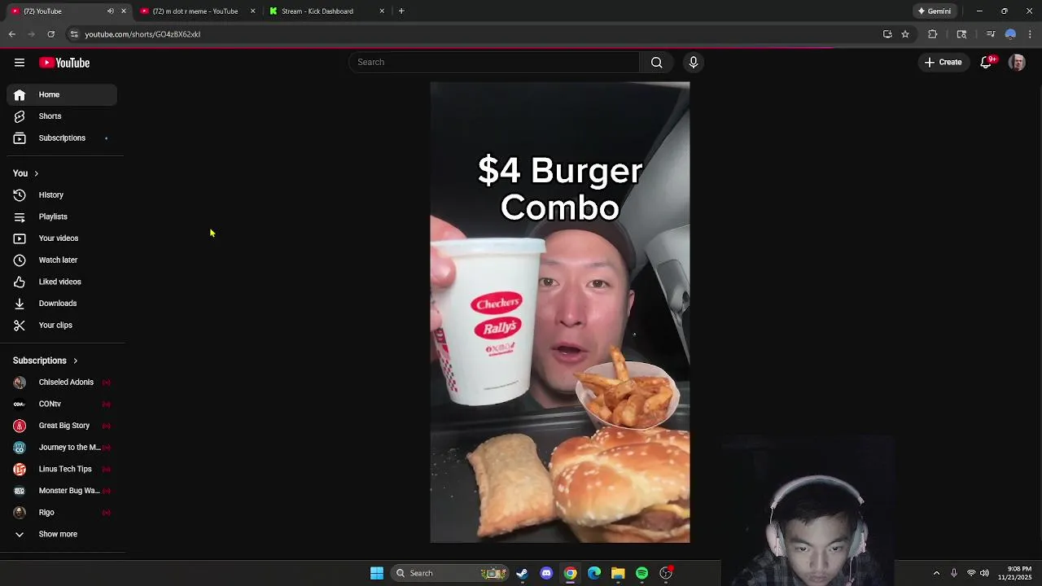This screenshot has width=1042, height=586.
Task: Open Google Lens search icon in toolbar
Action: point(961,34)
